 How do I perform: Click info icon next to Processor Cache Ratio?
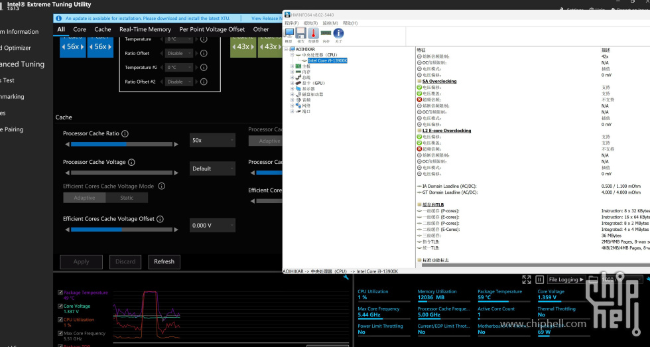[x=125, y=133]
